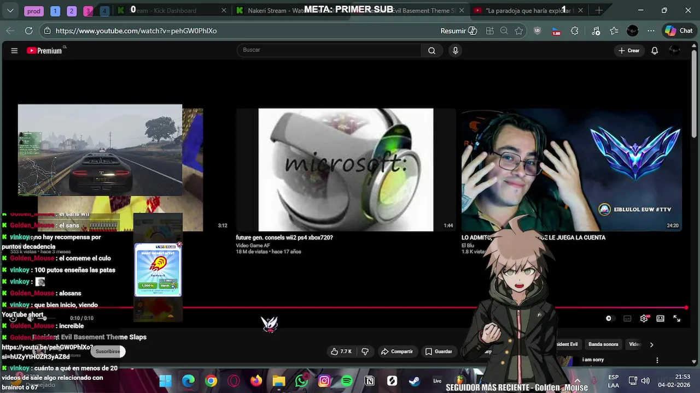The height and width of the screenshot is (393, 700).
Task: Open the taskbar clock showing 21:53
Action: pos(674,381)
